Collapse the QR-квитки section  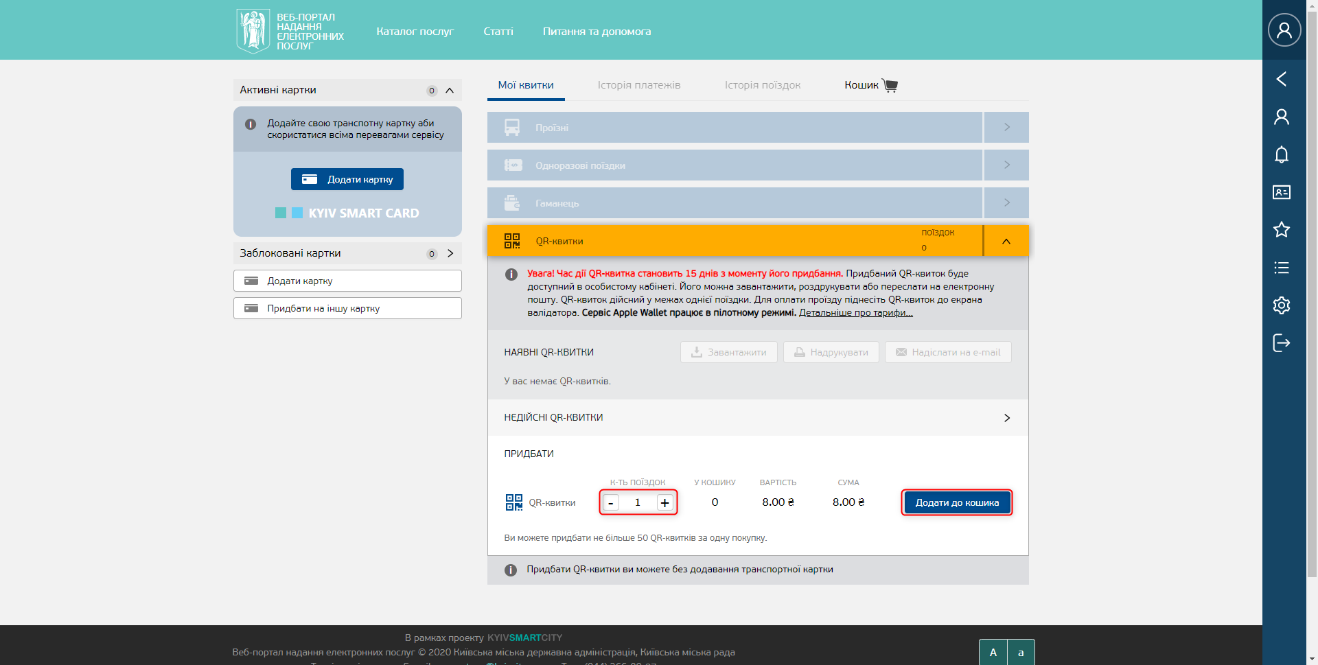click(1006, 241)
